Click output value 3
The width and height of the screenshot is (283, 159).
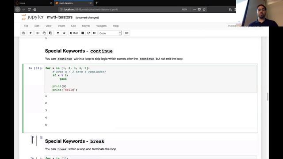(46, 110)
